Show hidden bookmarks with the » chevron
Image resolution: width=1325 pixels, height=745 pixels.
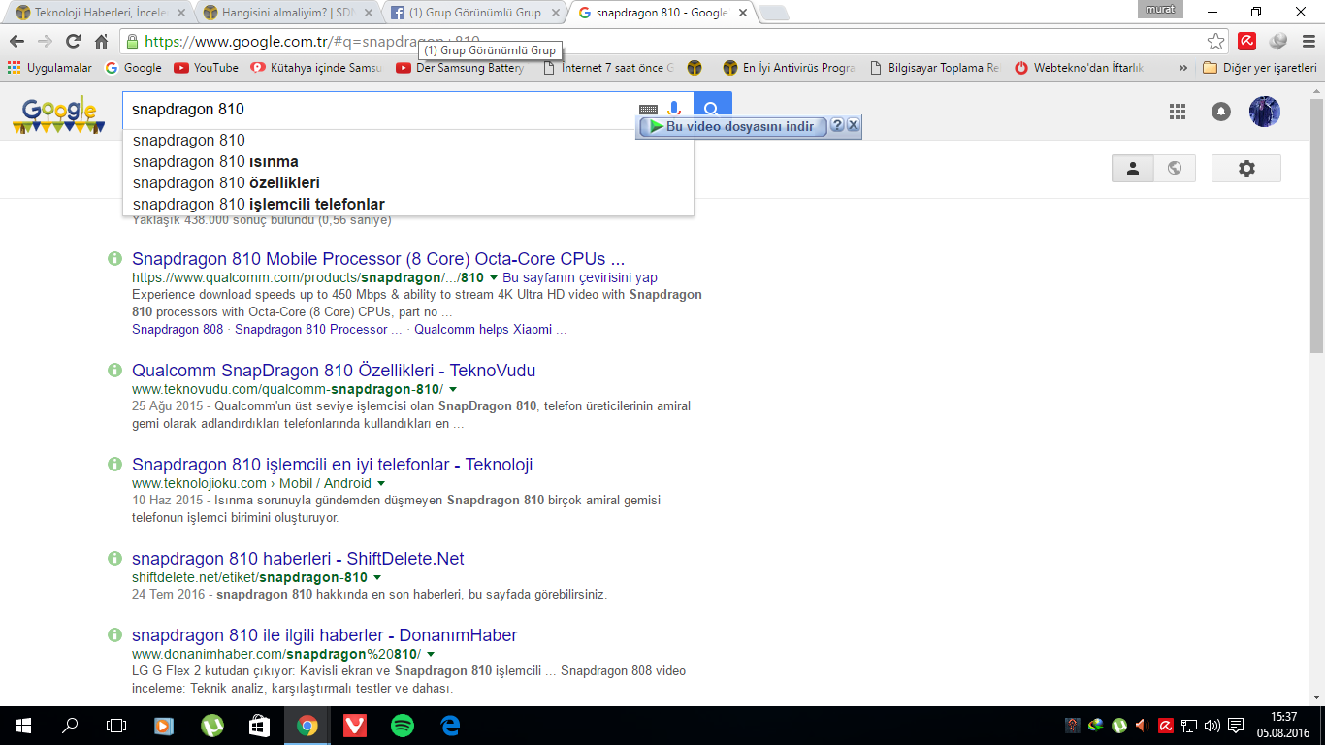coord(1182,68)
